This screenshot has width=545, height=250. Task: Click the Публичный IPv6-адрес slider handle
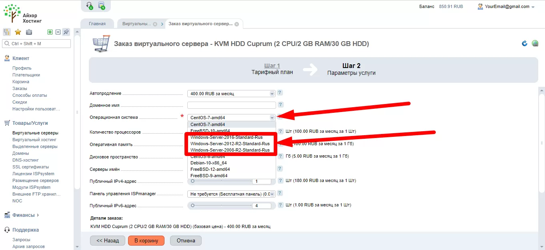click(x=192, y=206)
